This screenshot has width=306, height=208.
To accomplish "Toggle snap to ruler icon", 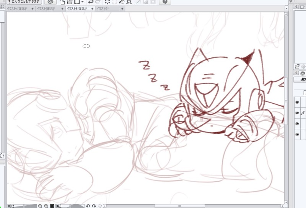I will pos(138,2).
